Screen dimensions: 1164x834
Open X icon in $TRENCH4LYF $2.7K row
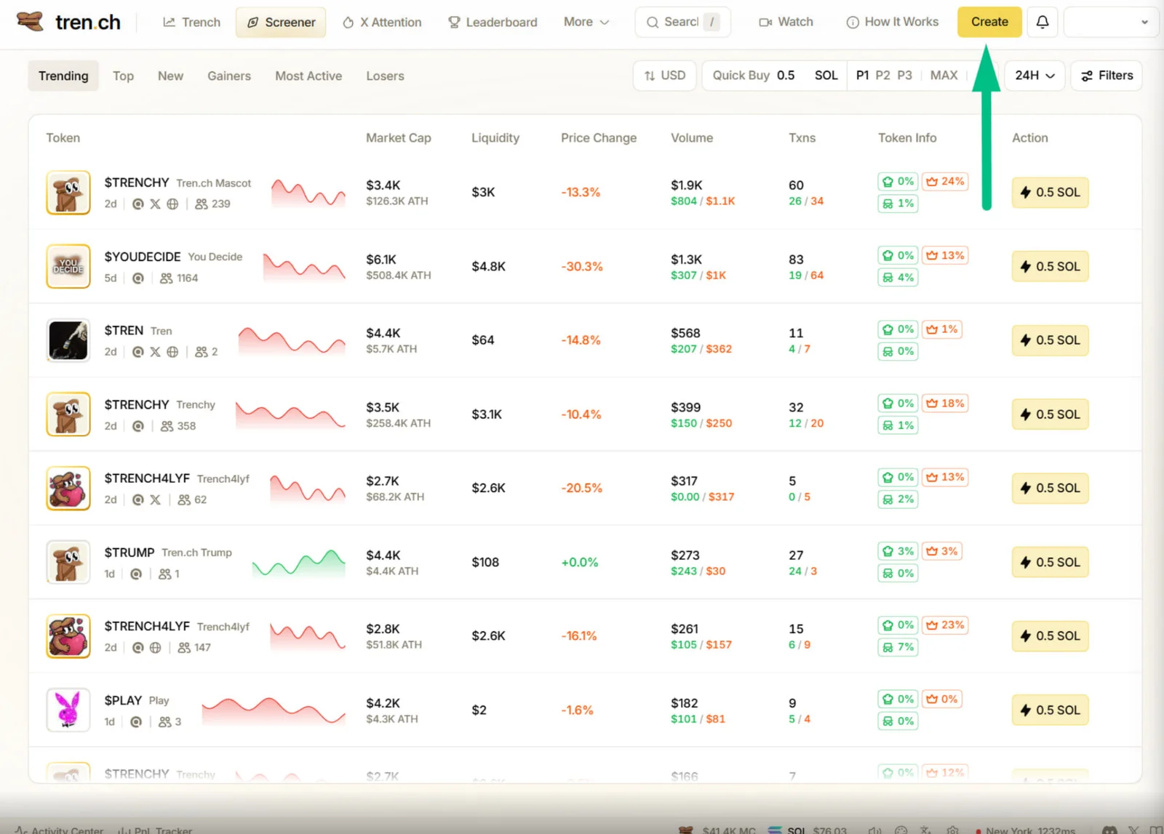155,500
